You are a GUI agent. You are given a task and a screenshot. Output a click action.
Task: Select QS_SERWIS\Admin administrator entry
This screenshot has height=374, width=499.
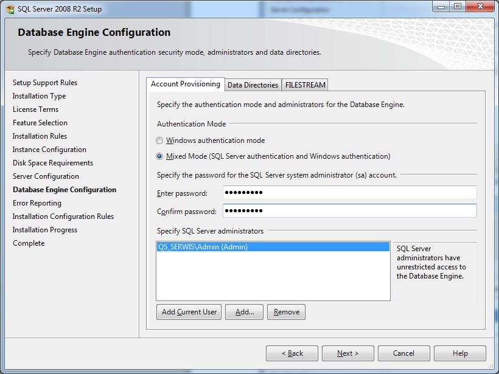pyautogui.click(x=273, y=247)
